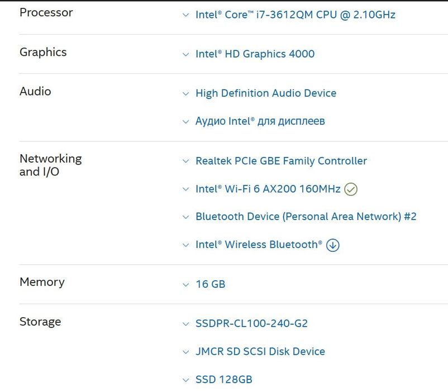The height and width of the screenshot is (391, 448).
Task: Open High Definition Audio Device link
Action: (266, 93)
